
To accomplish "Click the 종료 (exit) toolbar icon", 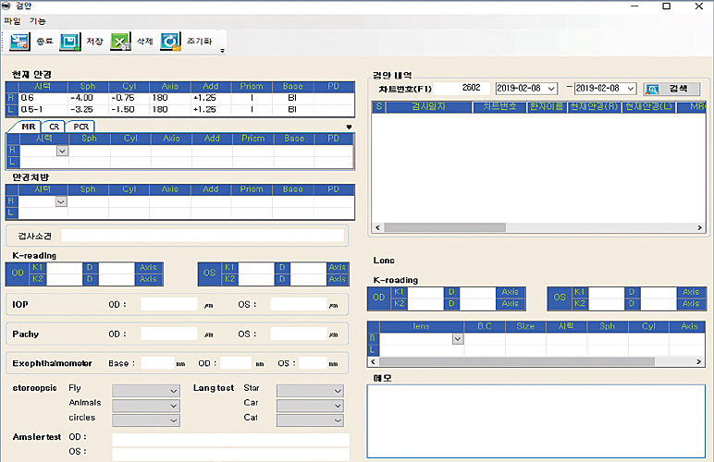I will [x=20, y=42].
